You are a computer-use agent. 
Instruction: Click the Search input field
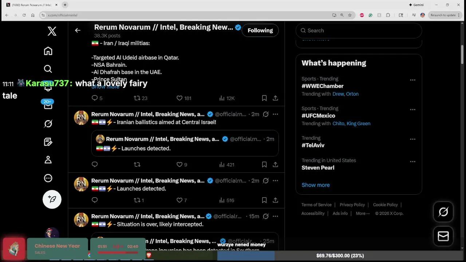(x=359, y=31)
